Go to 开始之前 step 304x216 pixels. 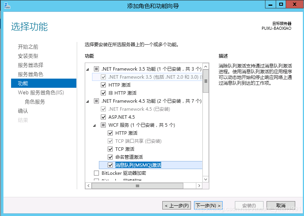(x=28, y=47)
